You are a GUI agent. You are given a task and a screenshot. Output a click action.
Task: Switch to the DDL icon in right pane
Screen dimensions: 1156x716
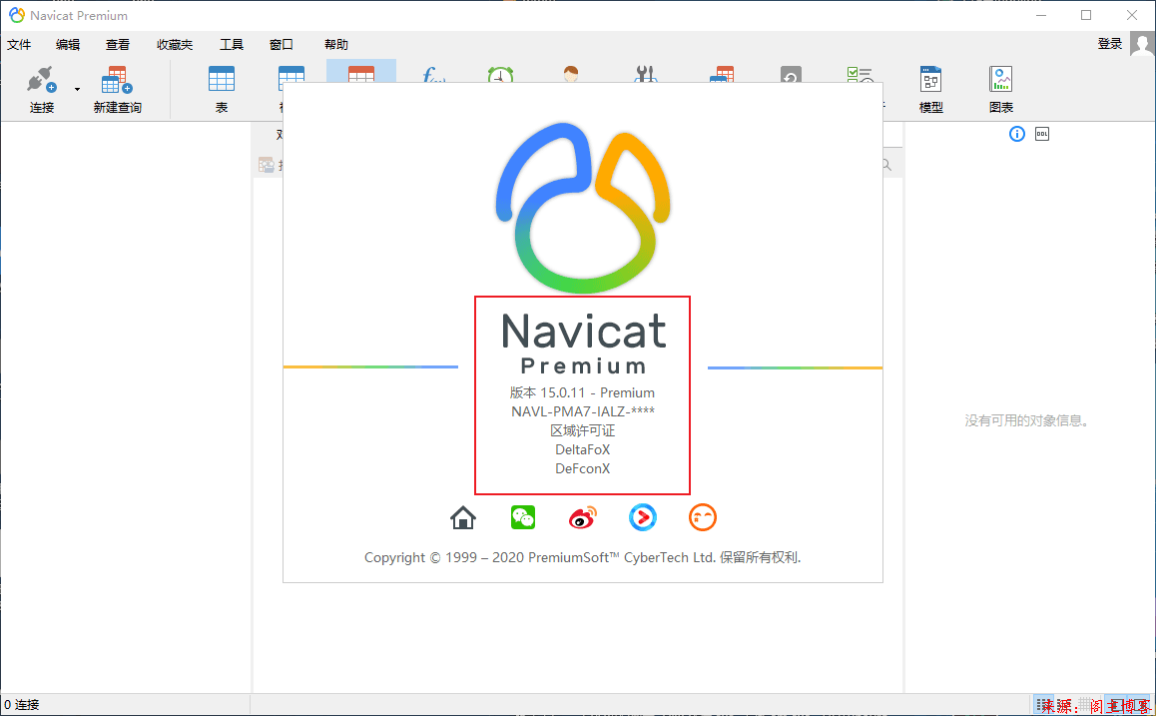click(1042, 134)
